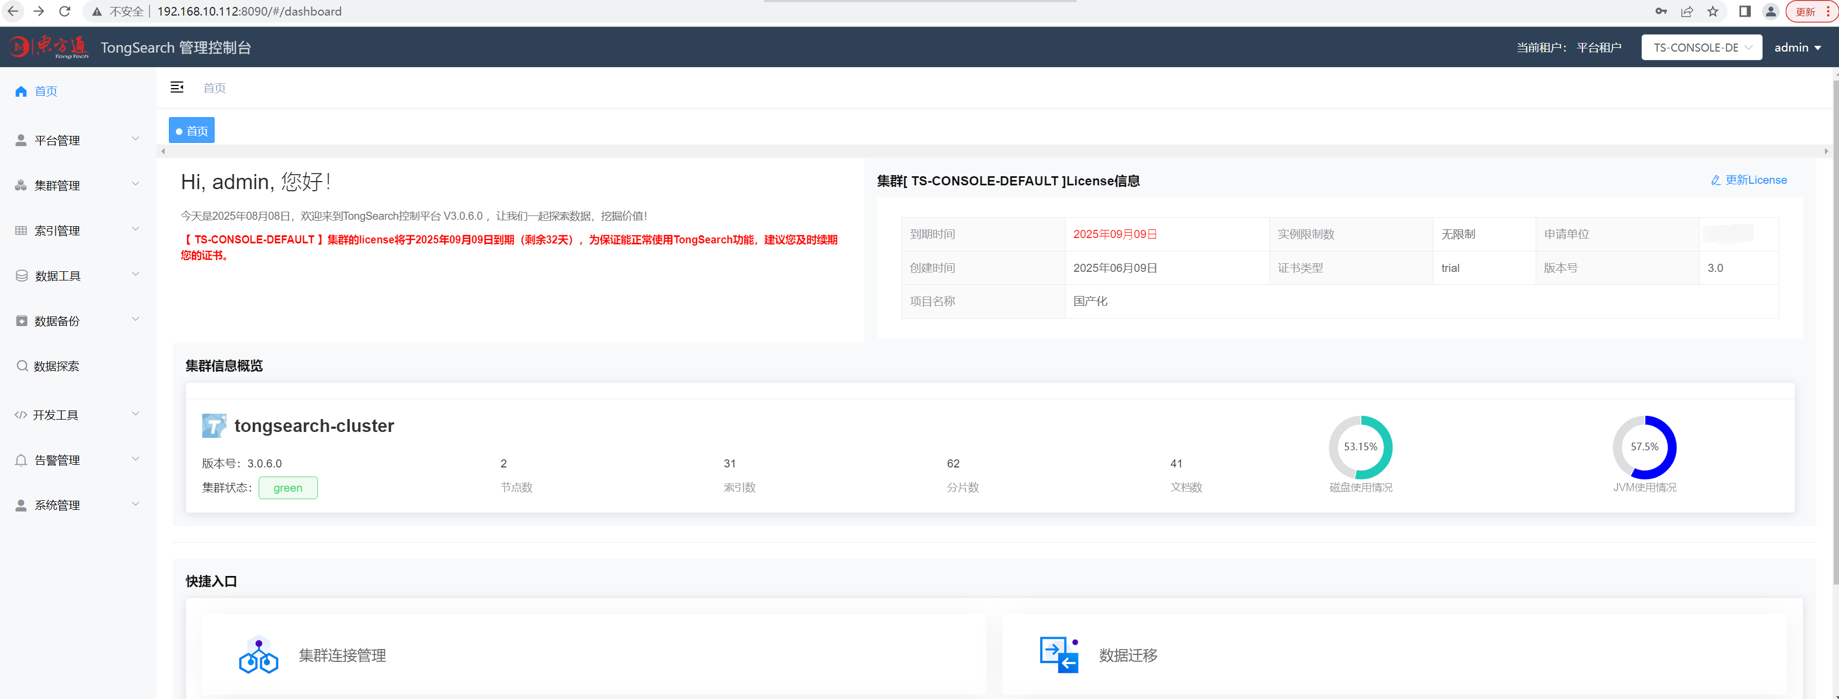Open the 数据迁移 shortcut

click(1128, 655)
